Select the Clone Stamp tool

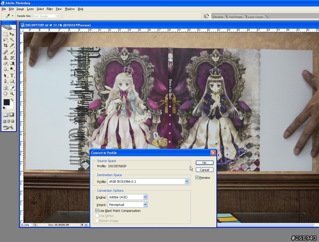pos(5,58)
